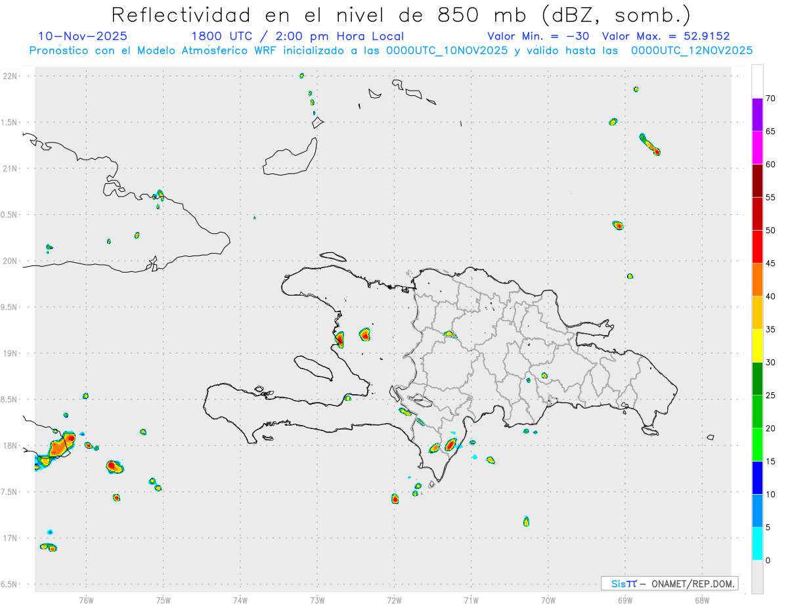This screenshot has width=788, height=609.
Task: Click the date label '10-Nov-2025'
Action: click(83, 36)
